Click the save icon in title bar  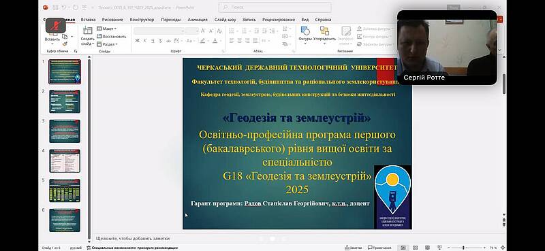[x=55, y=7]
